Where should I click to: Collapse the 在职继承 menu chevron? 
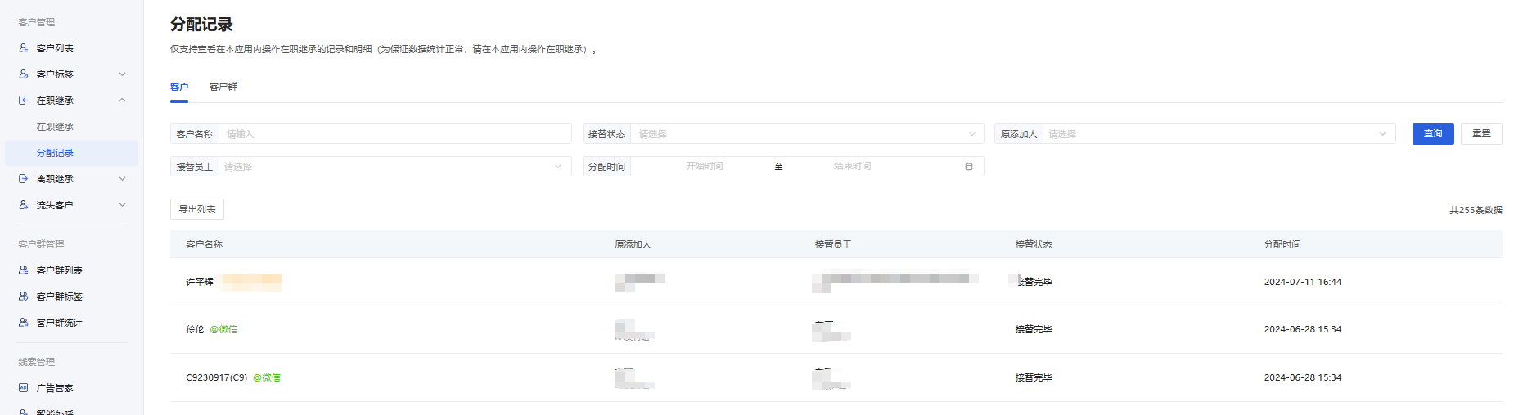122,100
